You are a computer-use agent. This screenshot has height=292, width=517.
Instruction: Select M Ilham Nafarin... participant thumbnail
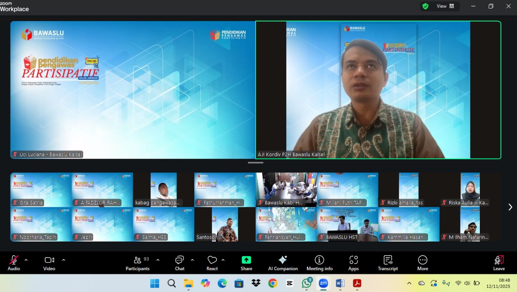pos(470,225)
